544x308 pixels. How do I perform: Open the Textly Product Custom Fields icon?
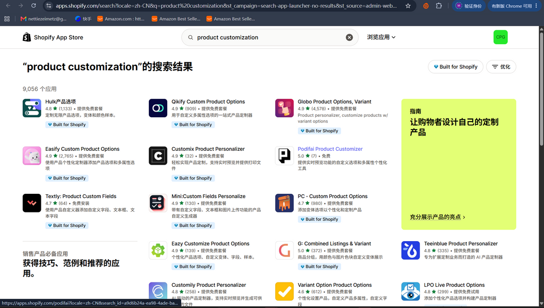pyautogui.click(x=32, y=203)
